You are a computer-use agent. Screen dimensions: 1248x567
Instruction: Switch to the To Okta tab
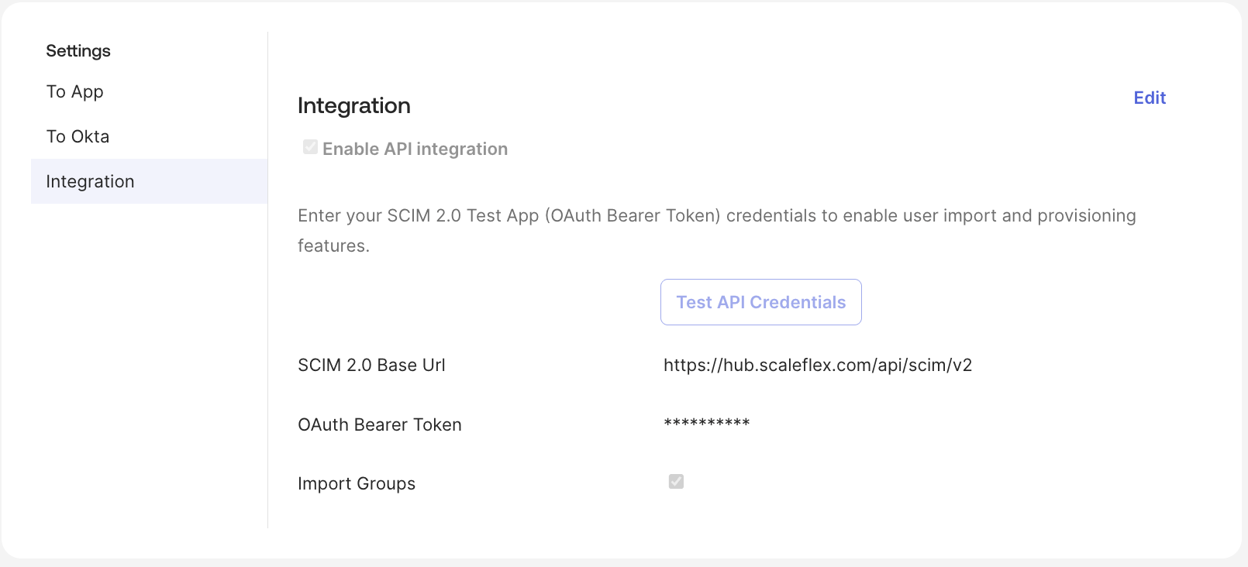tap(78, 136)
